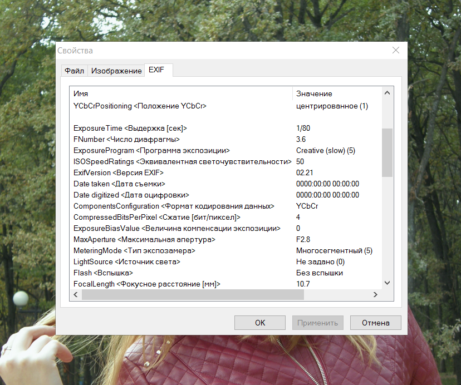Click the value 10.7

(x=303, y=284)
